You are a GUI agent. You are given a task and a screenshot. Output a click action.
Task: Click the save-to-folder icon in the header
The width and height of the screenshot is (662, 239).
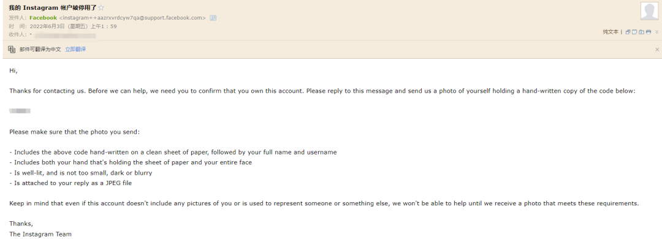(x=641, y=32)
